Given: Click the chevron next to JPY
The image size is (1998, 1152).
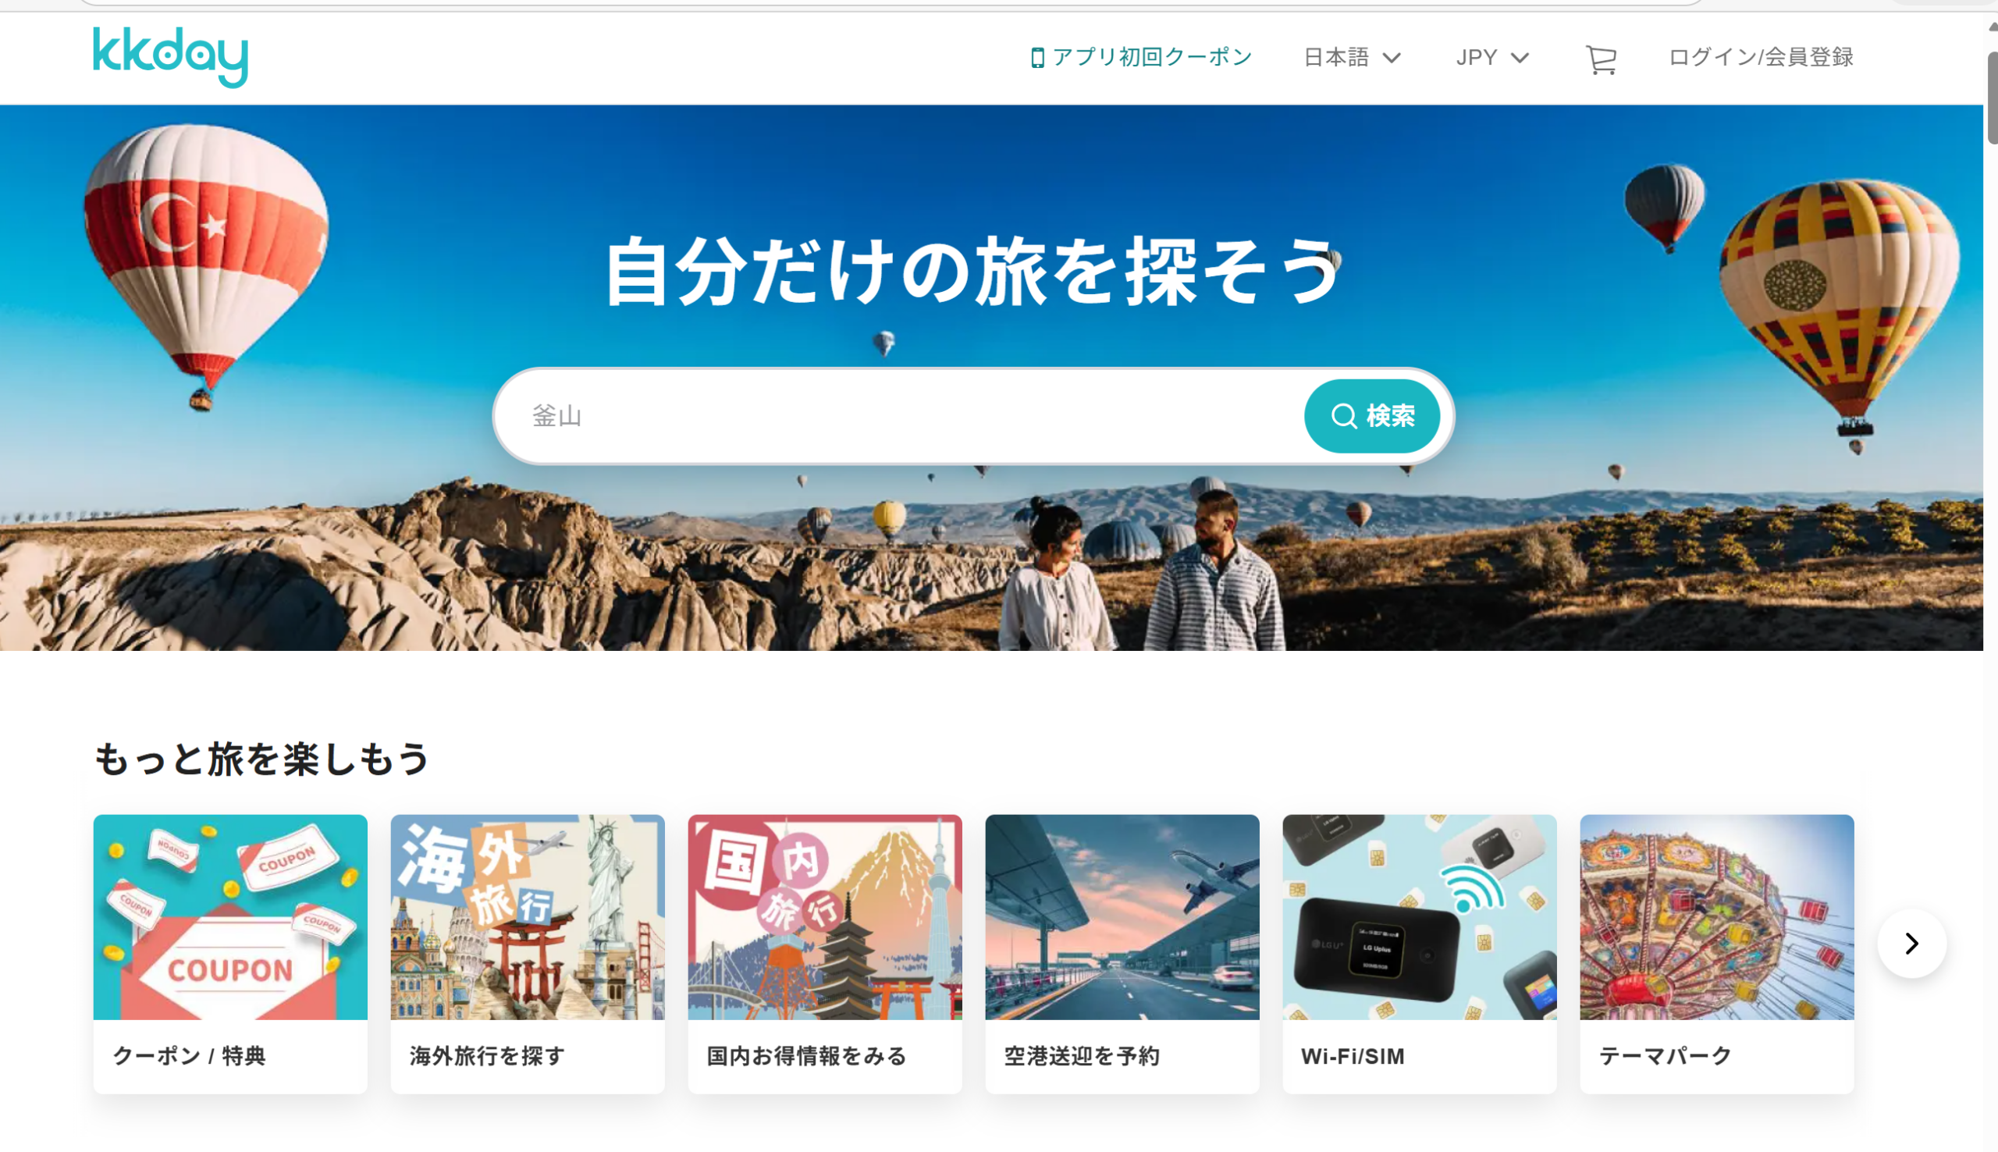Looking at the screenshot, I should (1520, 59).
